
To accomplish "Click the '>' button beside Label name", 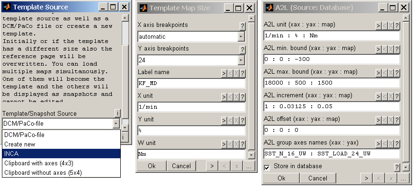I will pos(224,74).
